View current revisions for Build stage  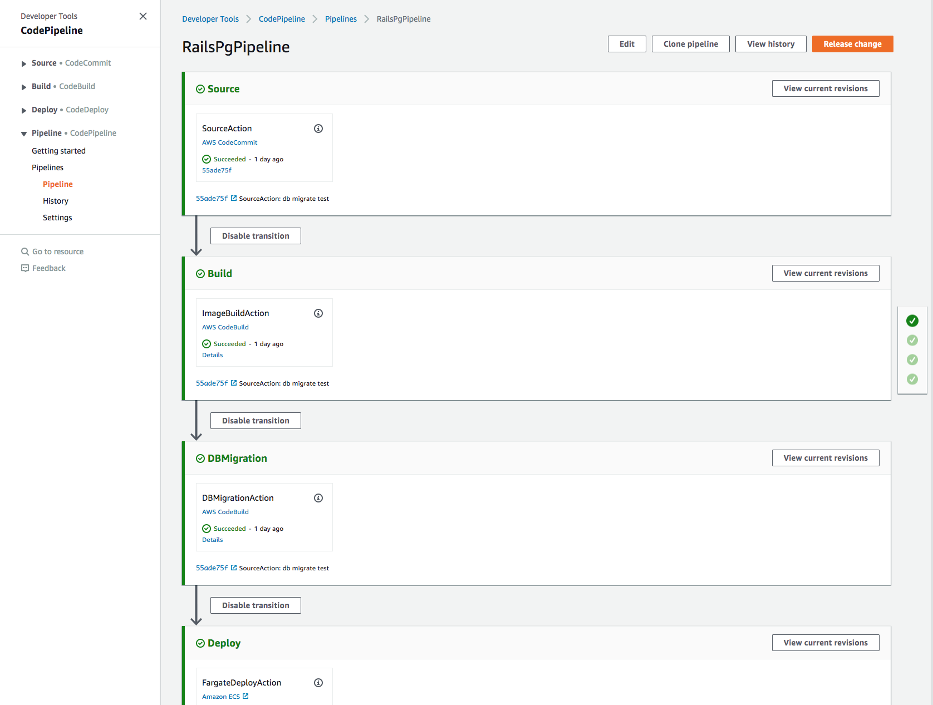coord(826,273)
